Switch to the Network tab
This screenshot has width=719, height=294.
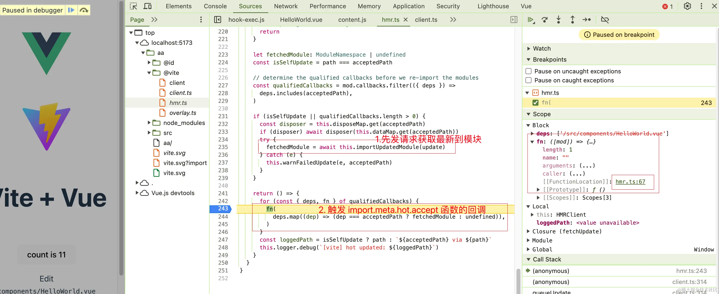tap(286, 6)
